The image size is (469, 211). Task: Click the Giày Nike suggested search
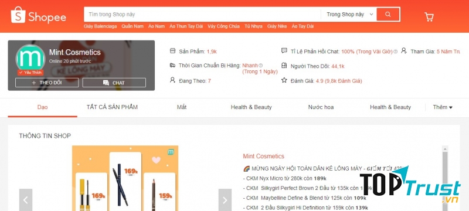coord(277,26)
